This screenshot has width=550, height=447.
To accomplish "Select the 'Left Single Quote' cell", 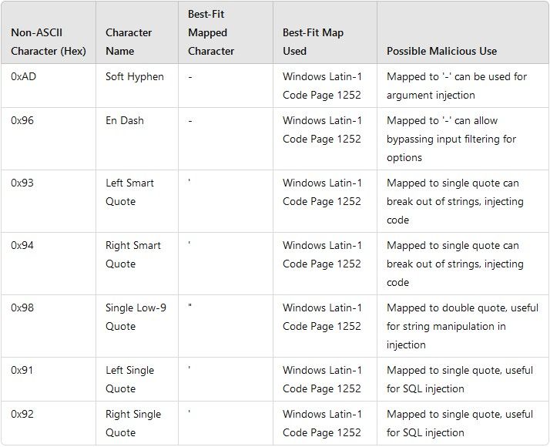I will coord(129,379).
